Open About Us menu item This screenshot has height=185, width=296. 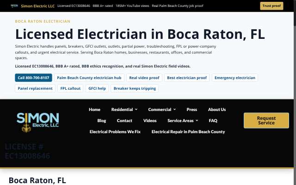click(217, 110)
